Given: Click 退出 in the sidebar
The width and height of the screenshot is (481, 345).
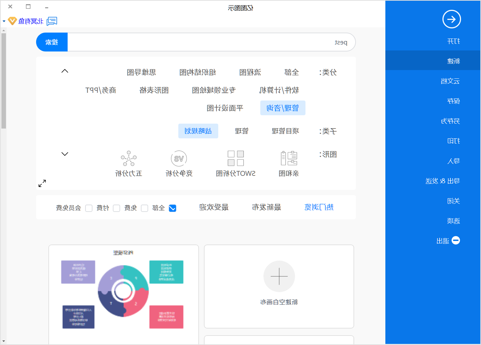Looking at the screenshot, I should 443,241.
